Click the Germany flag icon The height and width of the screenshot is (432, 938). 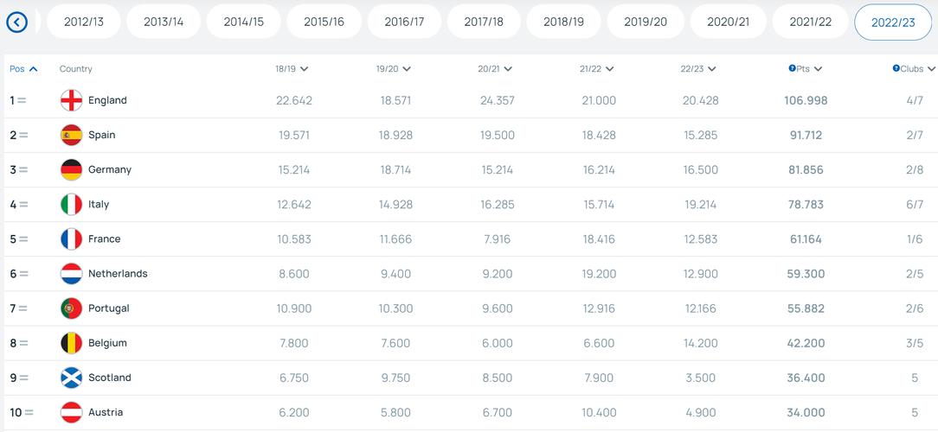71,169
